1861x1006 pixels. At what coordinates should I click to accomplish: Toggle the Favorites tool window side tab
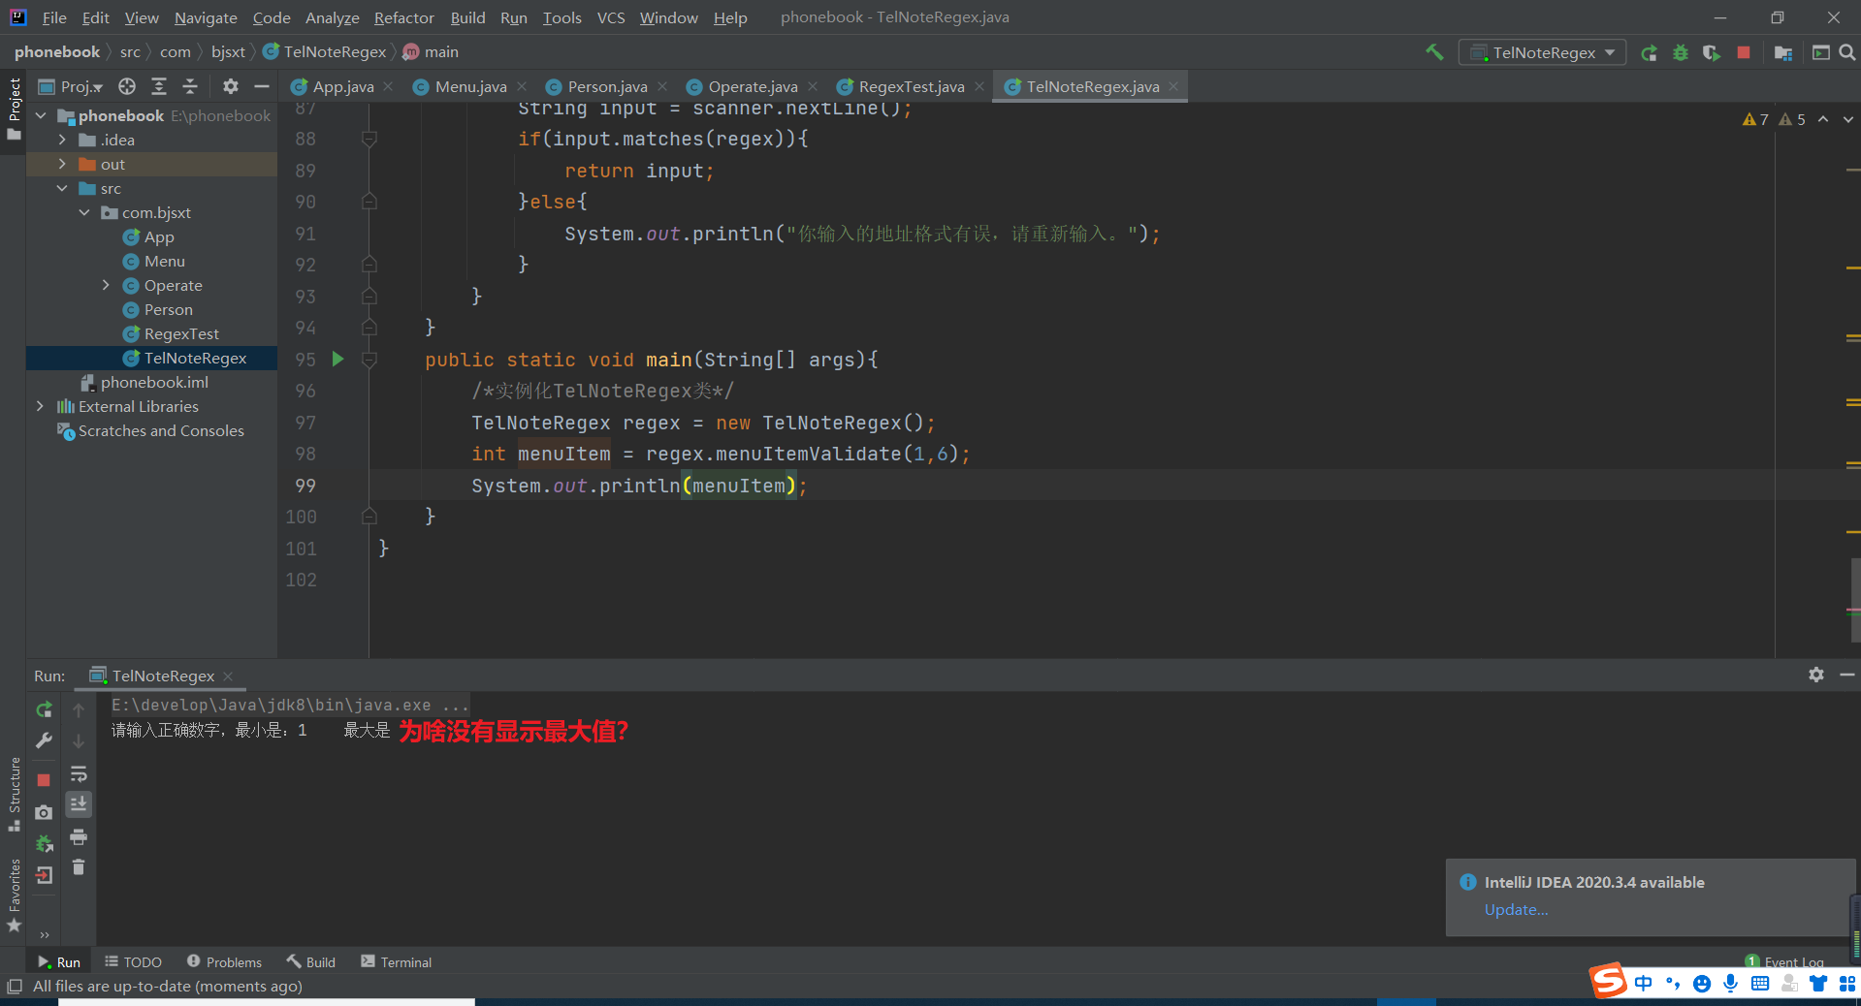pyautogui.click(x=14, y=896)
